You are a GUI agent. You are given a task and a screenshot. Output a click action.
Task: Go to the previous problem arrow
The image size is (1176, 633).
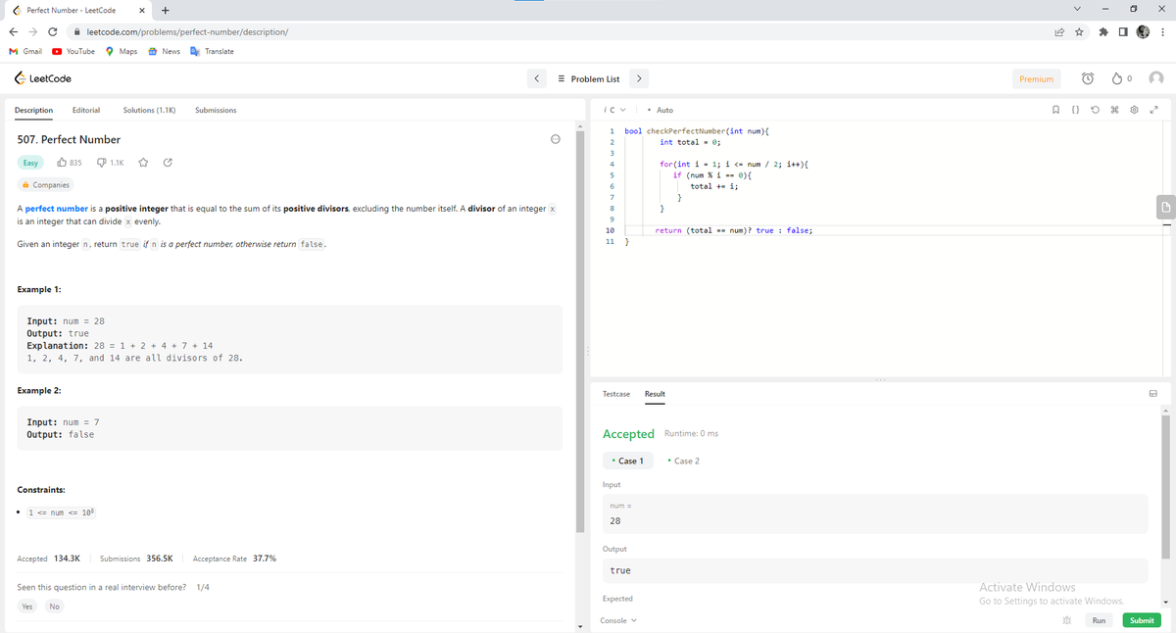tap(536, 78)
